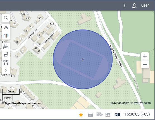Select the distance ruler tool
The image size is (155, 120).
(6, 47)
